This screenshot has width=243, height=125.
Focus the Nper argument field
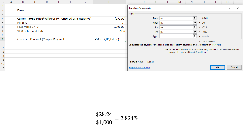(x=175, y=23)
